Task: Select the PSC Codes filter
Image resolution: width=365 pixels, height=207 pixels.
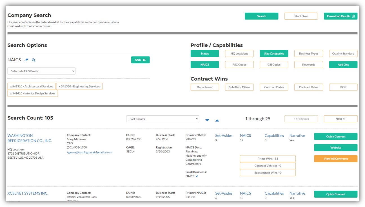Action: click(239, 64)
